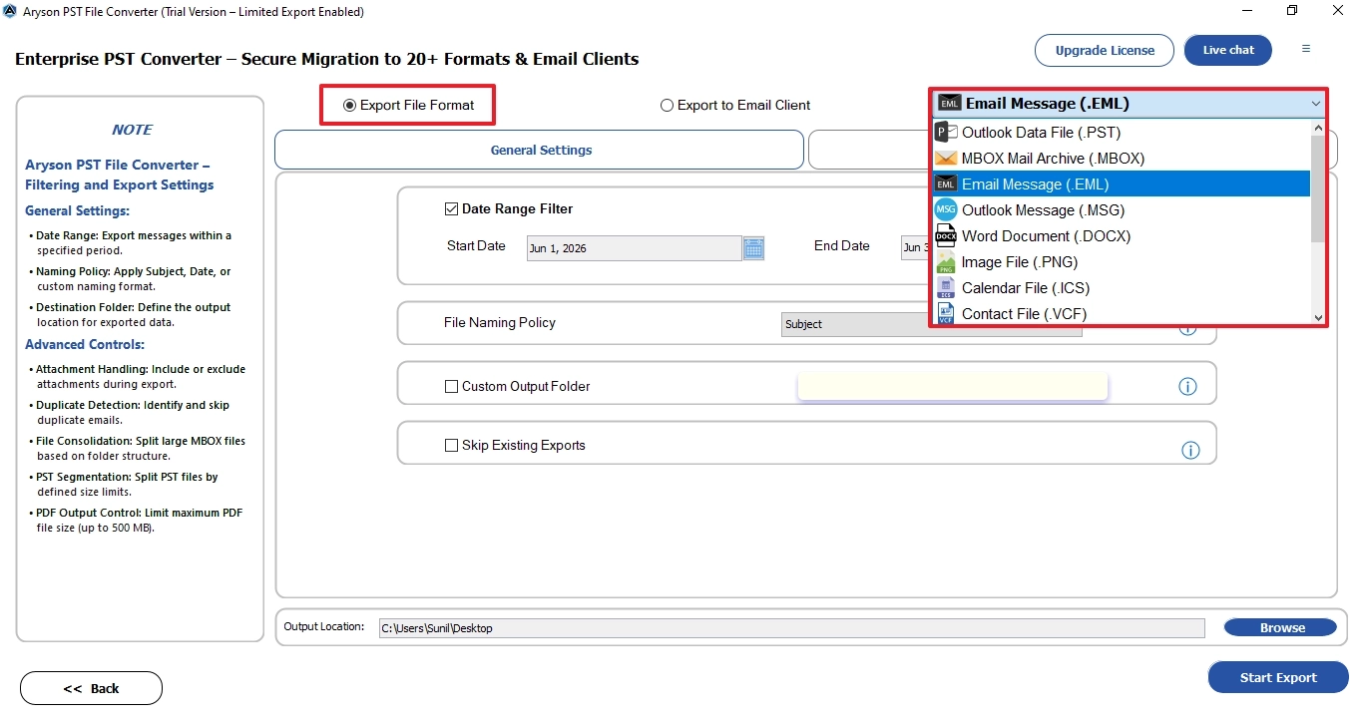Click the Aryson app logo in title bar
Viewport: 1363px width, 726px height.
pyautogui.click(x=10, y=12)
